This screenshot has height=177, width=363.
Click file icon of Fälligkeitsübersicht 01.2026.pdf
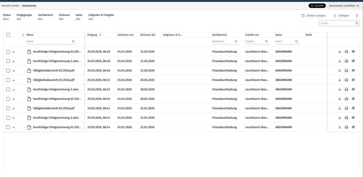(x=29, y=108)
